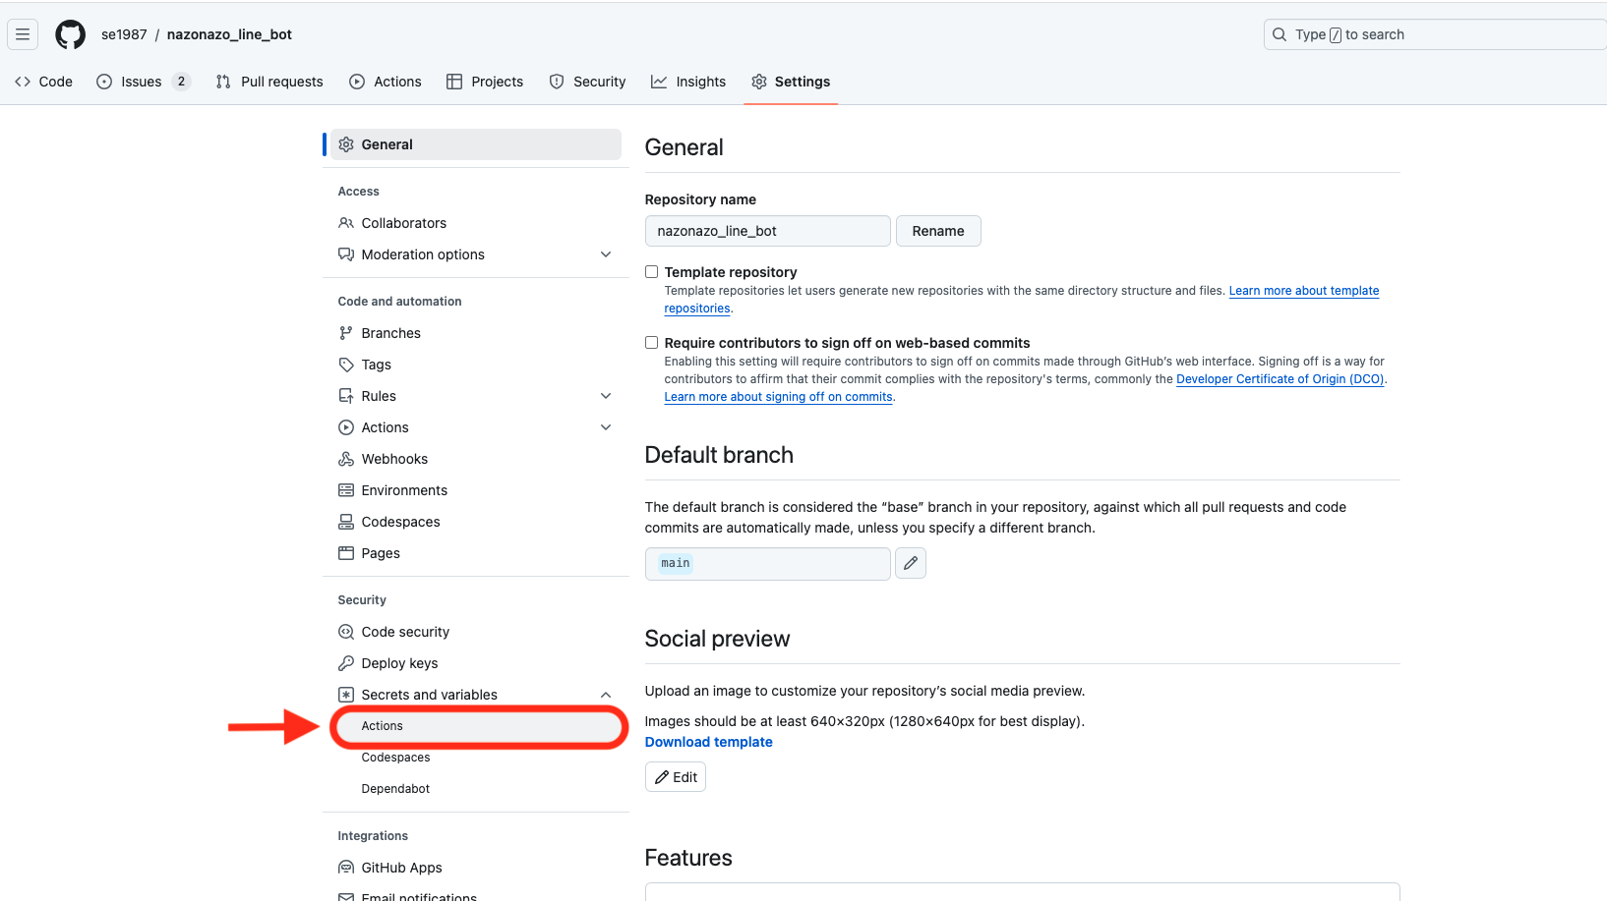Click the Actions play icon in the left sidebar
The width and height of the screenshot is (1607, 901).
click(346, 427)
